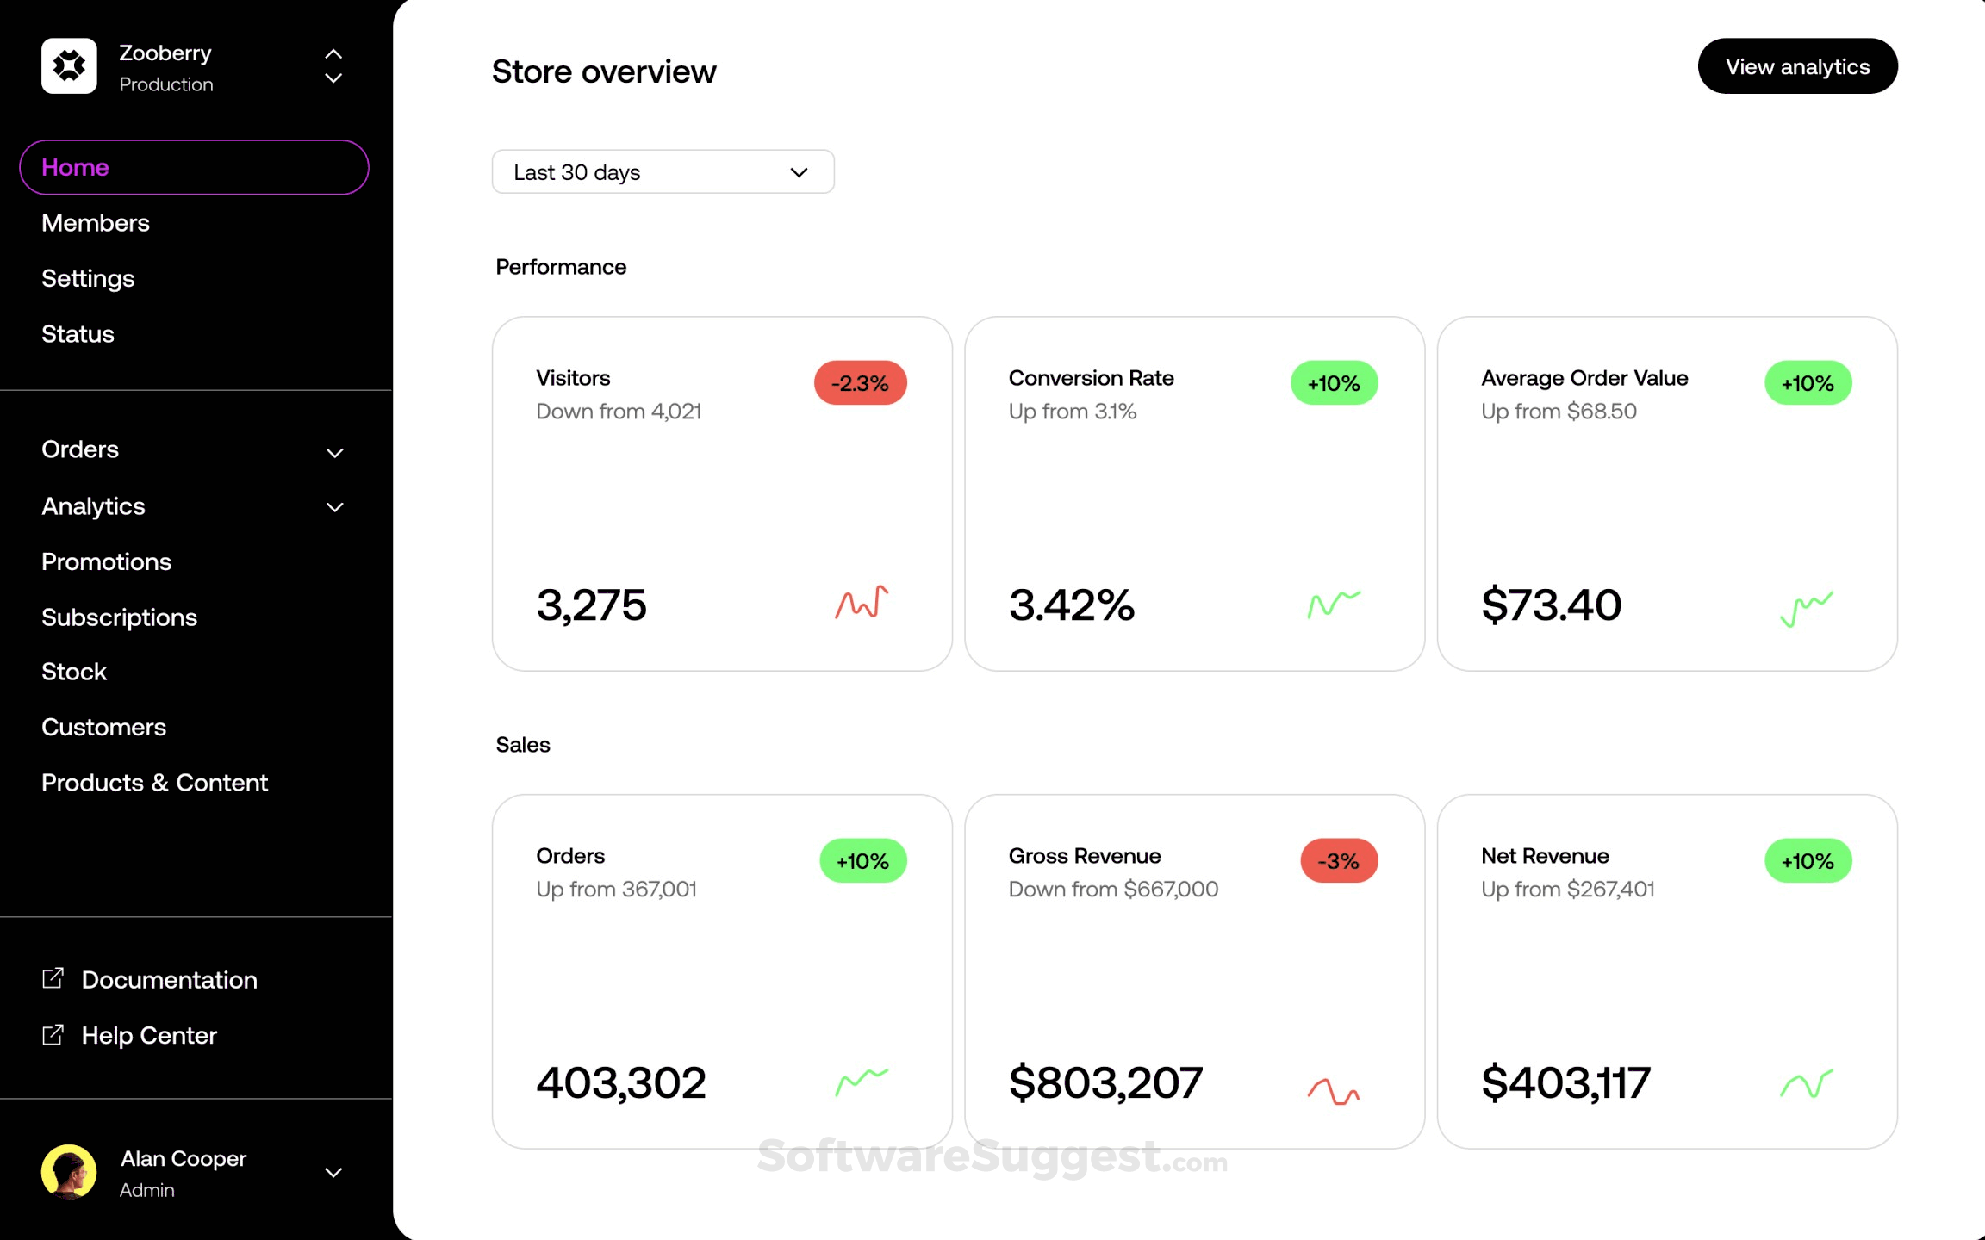
Task: Expand the Orders sidebar submenu
Action: pos(334,452)
